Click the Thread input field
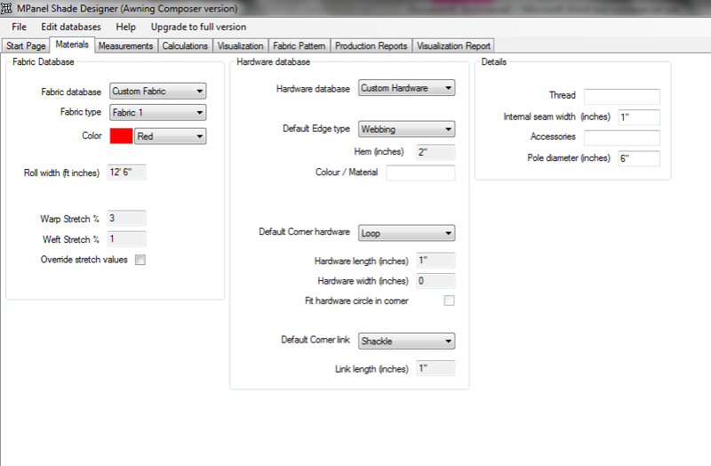This screenshot has width=711, height=466. click(621, 96)
